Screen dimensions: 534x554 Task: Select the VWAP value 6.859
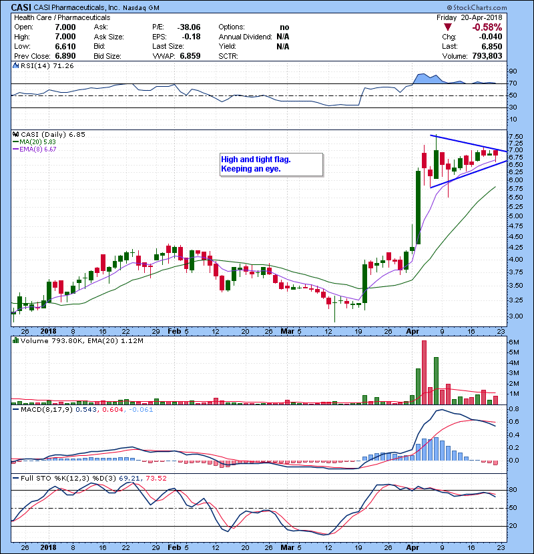[x=190, y=56]
